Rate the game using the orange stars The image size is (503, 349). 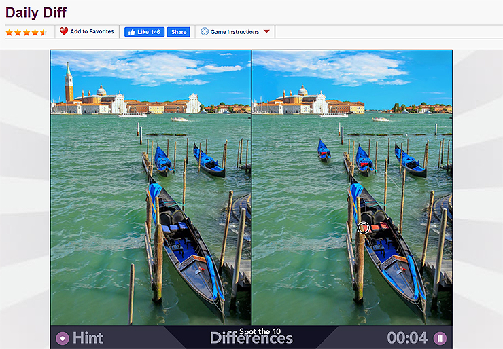point(26,33)
